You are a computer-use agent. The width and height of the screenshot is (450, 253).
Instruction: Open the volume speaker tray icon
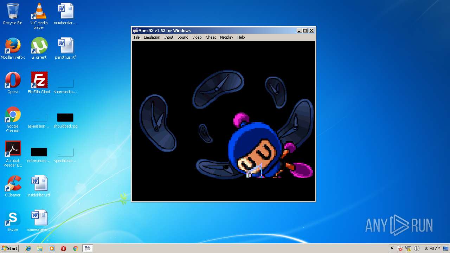[x=417, y=248]
